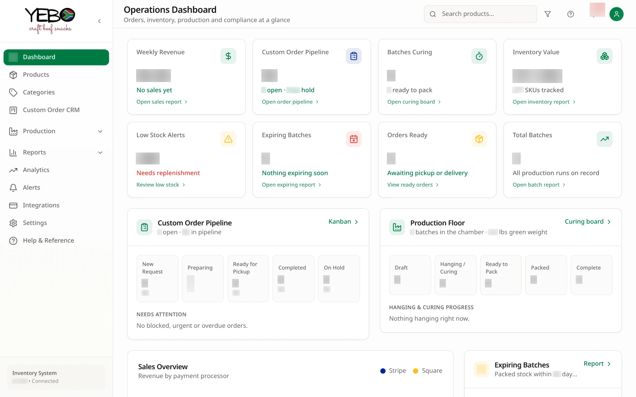
Task: Open expiring report link
Action: [291, 185]
